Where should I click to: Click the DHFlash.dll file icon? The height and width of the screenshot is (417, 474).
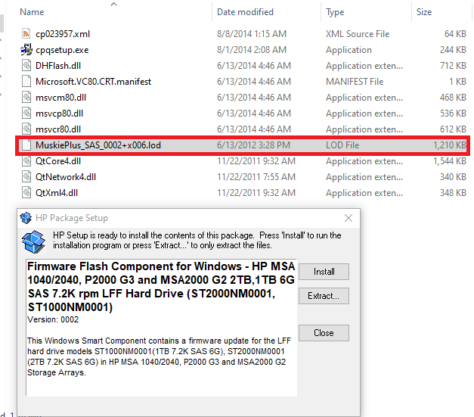26,66
